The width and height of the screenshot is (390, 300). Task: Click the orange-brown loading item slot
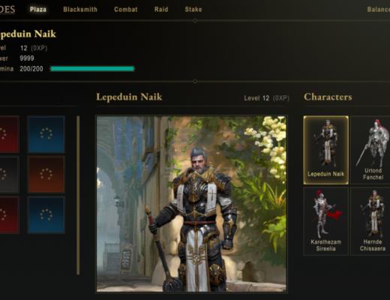pos(46,174)
